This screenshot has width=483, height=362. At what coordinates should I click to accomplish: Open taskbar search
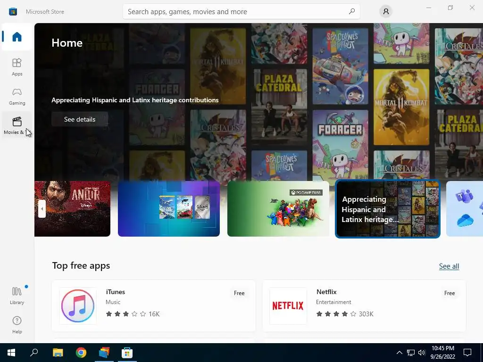point(34,353)
